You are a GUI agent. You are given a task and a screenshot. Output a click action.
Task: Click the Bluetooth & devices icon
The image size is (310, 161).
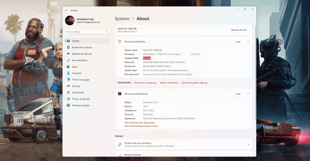coord(68,47)
